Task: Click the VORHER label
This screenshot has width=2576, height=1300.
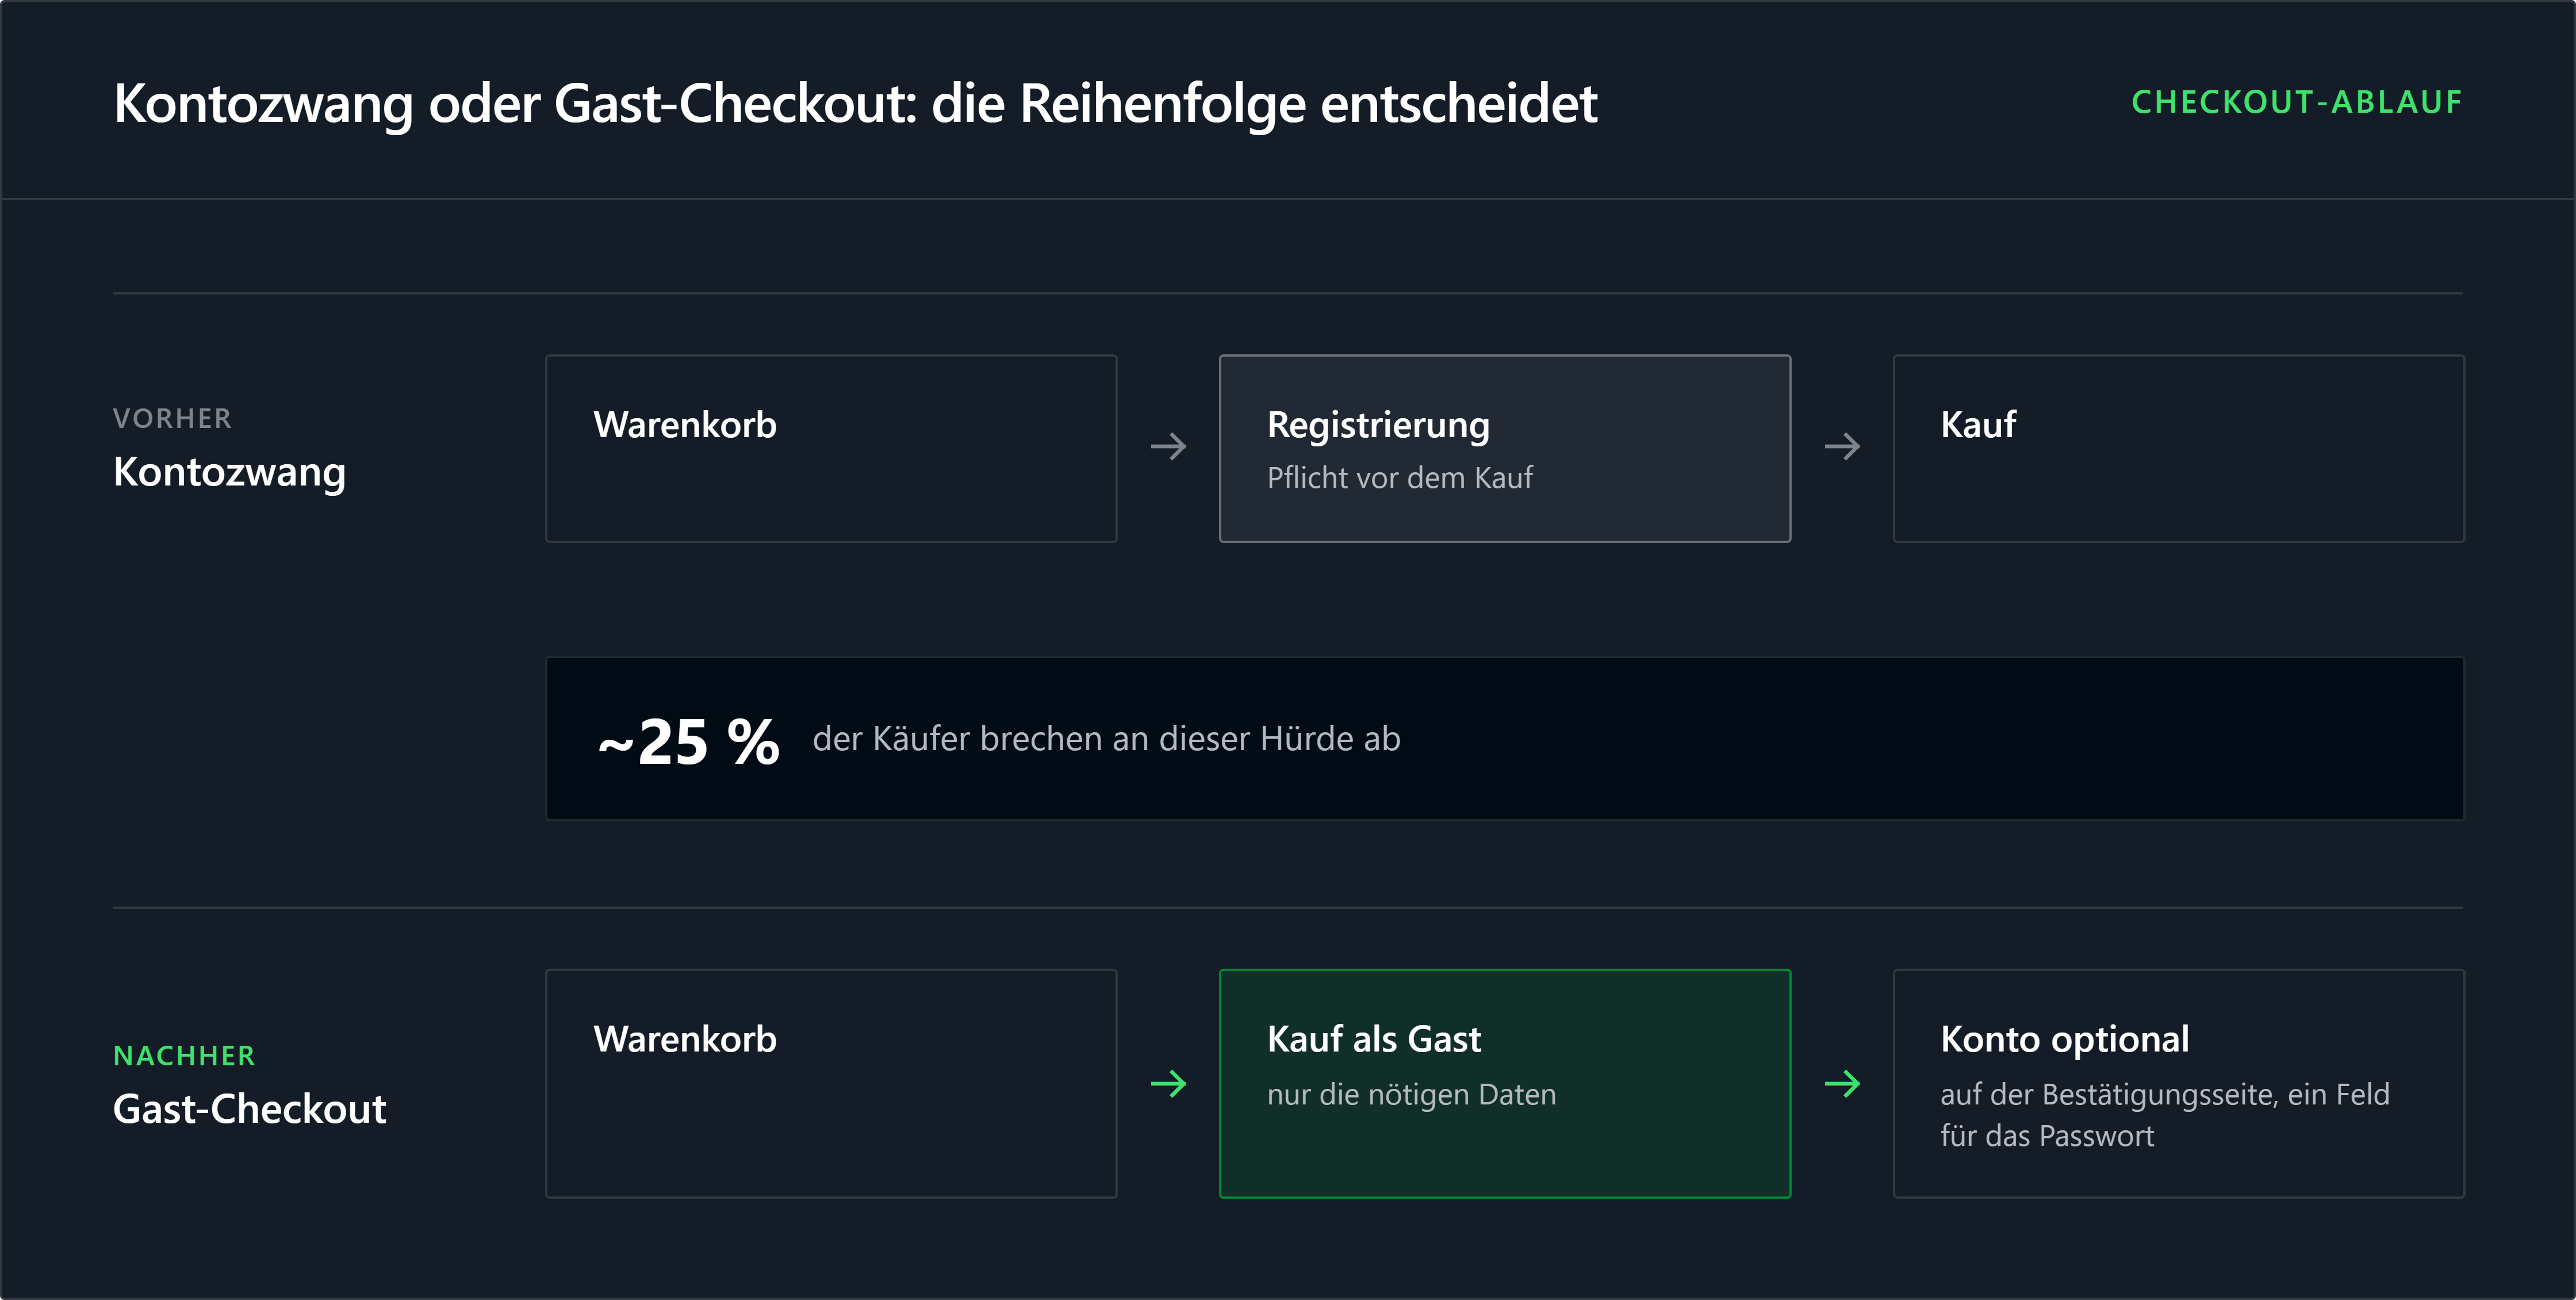Action: click(x=172, y=418)
